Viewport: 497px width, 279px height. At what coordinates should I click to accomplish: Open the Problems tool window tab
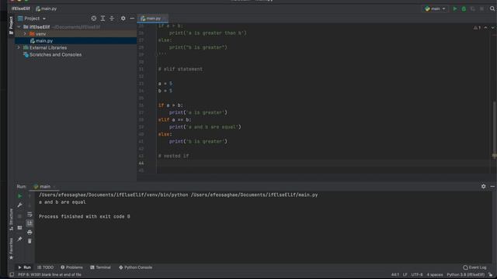tap(71, 267)
